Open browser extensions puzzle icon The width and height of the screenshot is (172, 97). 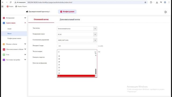pos(151,2)
